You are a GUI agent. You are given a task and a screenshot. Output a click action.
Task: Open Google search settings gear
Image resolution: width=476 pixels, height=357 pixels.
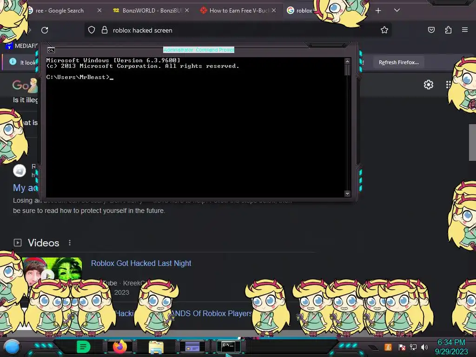pyautogui.click(x=428, y=85)
